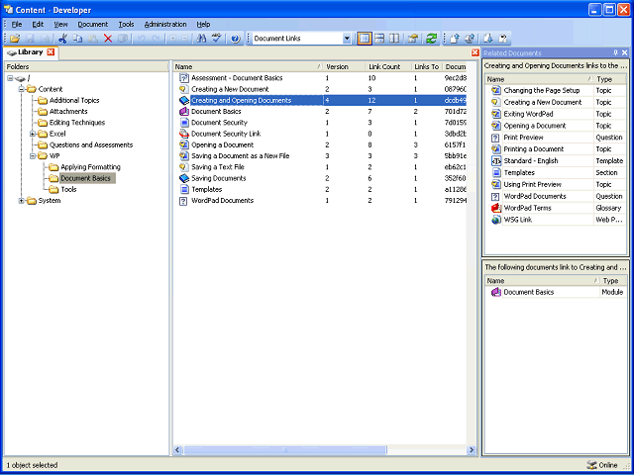Open the Help menu
Viewport: 634px width, 475px height.
[203, 24]
